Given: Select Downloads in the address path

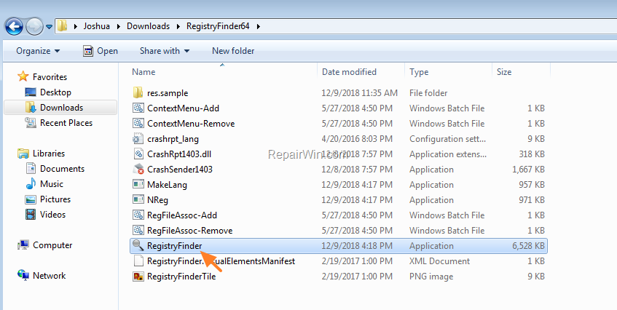Looking at the screenshot, I should pos(148,26).
